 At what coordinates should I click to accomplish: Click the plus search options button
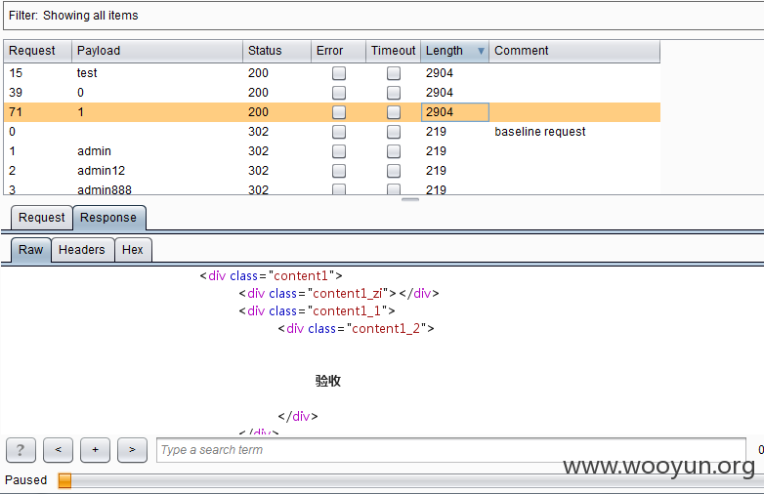pos(95,450)
